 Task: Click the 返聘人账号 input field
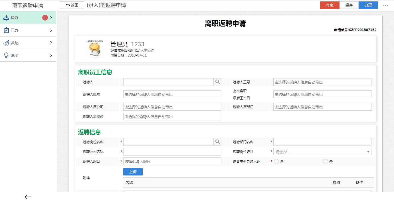point(172,94)
